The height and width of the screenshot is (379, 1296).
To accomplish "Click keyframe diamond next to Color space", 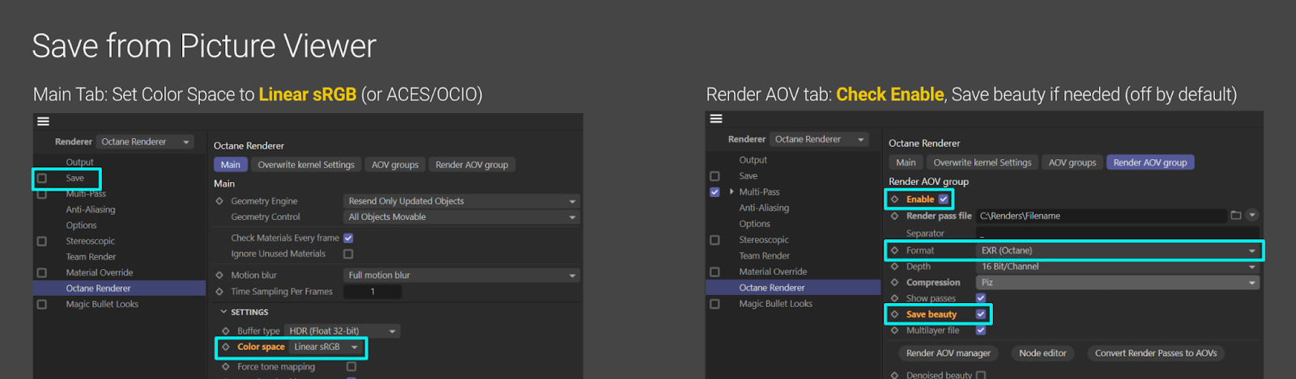I will (x=226, y=347).
